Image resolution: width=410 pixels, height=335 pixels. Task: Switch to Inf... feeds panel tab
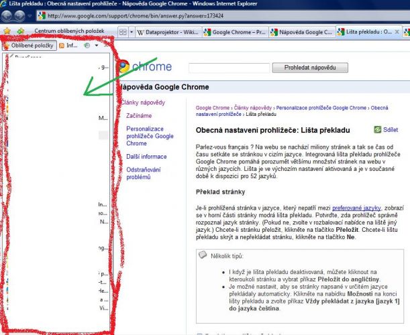[x=68, y=46]
